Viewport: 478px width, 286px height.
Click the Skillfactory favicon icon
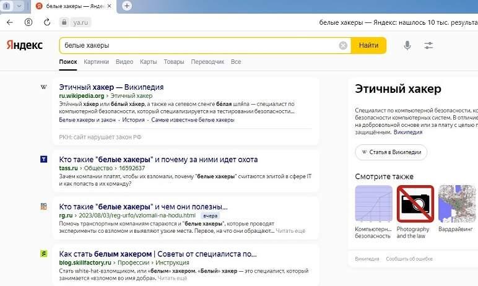43,254
